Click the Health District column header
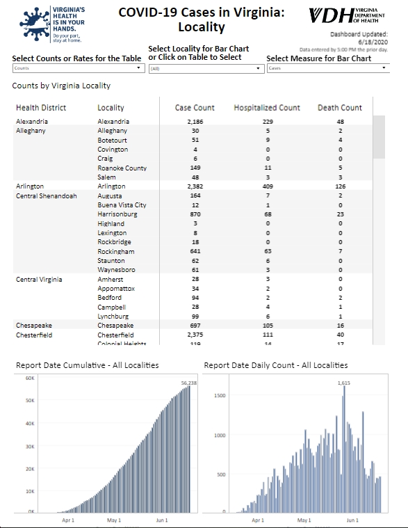The height and width of the screenshot is (528, 408). point(41,108)
